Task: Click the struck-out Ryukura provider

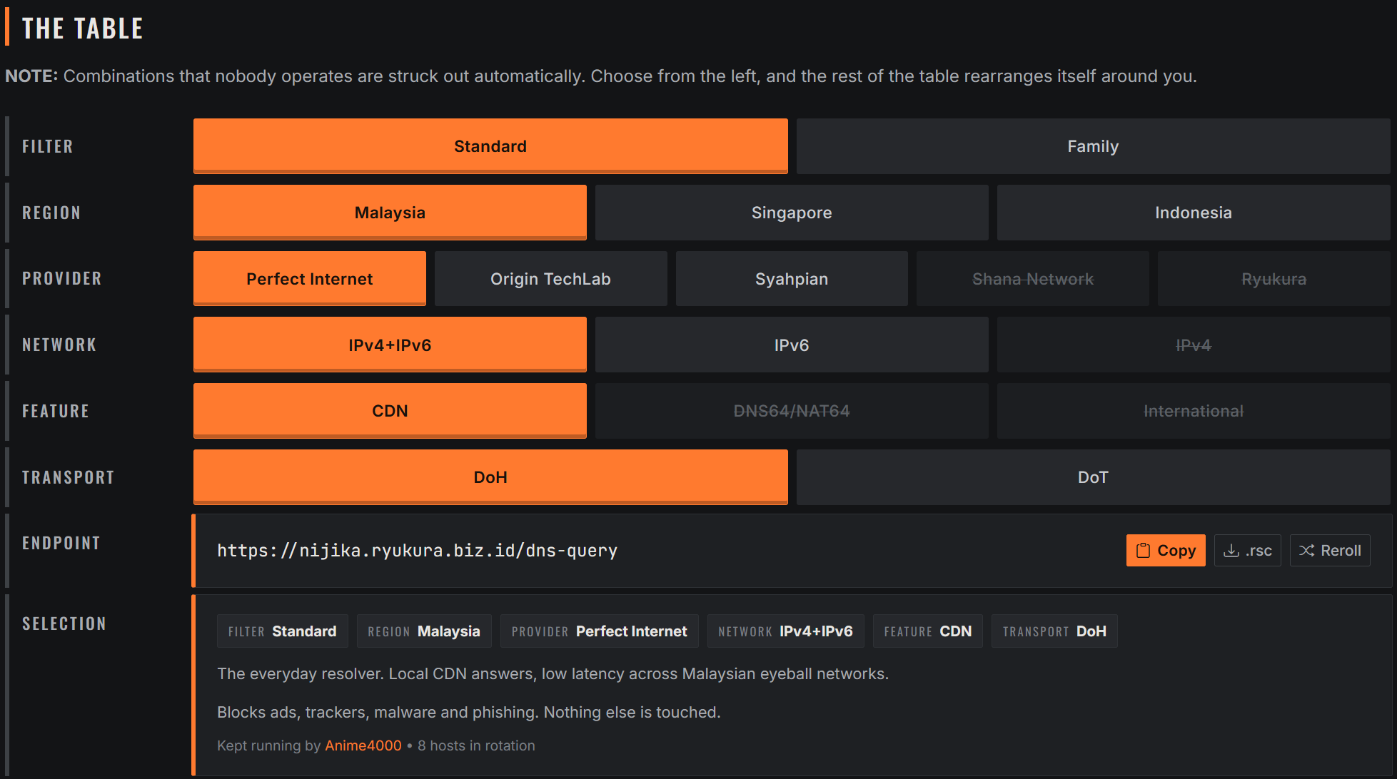Action: coord(1274,279)
